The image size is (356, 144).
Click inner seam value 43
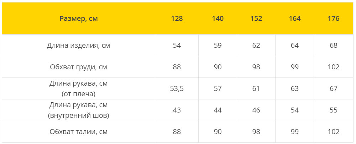(x=177, y=110)
